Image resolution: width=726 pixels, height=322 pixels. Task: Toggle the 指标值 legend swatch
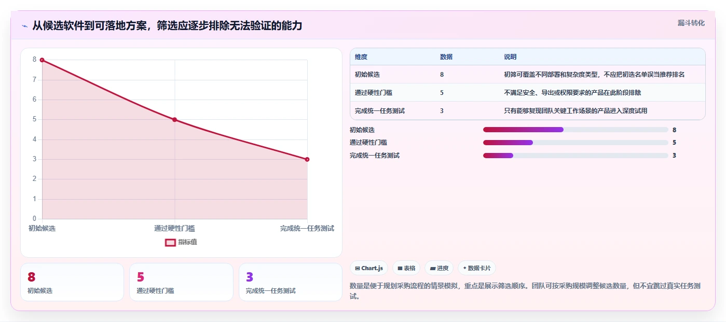(171, 242)
